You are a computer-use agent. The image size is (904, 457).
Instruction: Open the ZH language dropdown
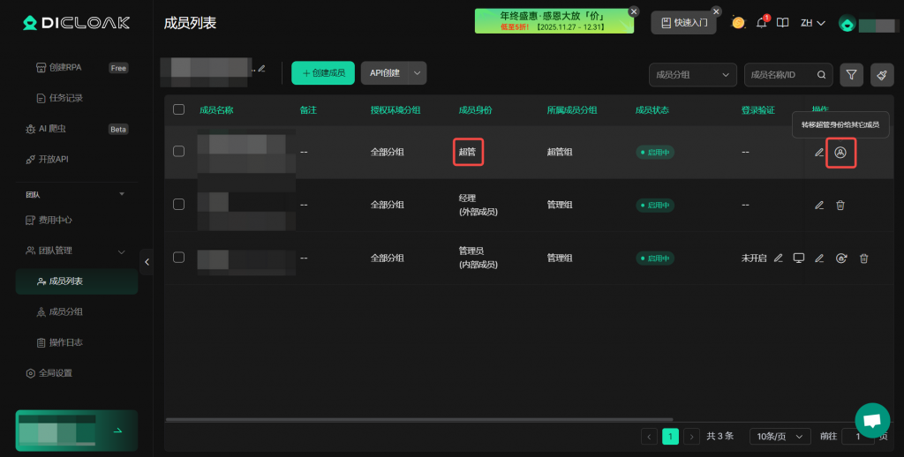click(x=812, y=23)
